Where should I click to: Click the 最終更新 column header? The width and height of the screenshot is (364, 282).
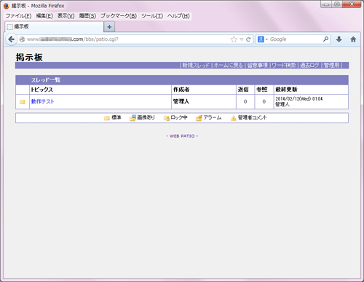tap(286, 90)
